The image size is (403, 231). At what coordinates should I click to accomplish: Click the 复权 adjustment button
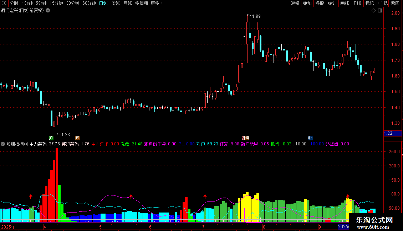295,3
